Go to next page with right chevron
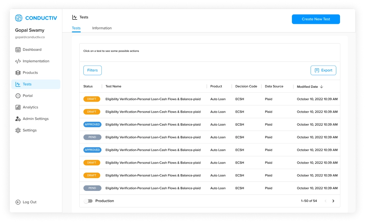 pyautogui.click(x=333, y=201)
